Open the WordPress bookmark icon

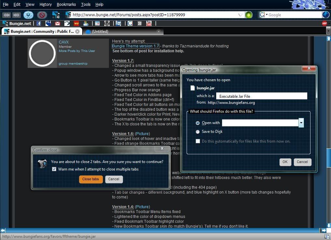point(107,23)
